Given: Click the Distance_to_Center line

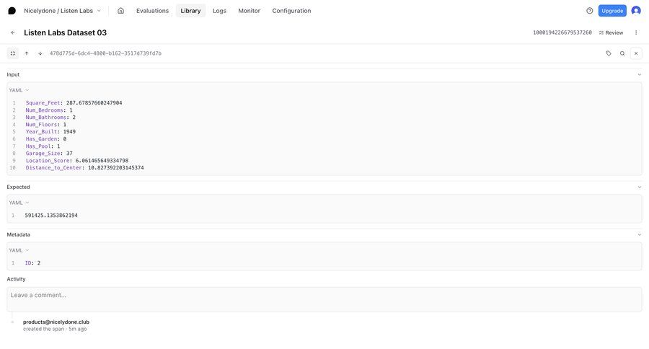Looking at the screenshot, I should (85, 168).
